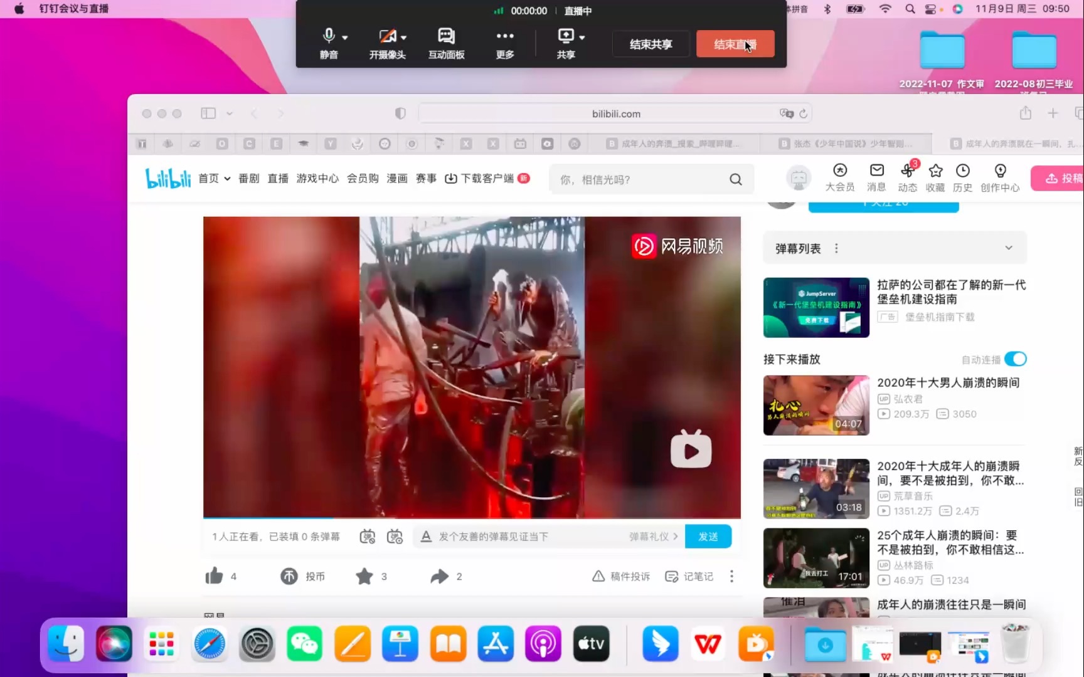This screenshot has height=677, width=1084.
Task: Click 下载客户端 download link
Action: click(487, 179)
